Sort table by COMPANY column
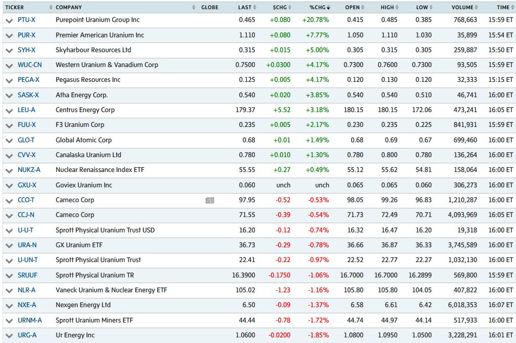 [x=125, y=7]
